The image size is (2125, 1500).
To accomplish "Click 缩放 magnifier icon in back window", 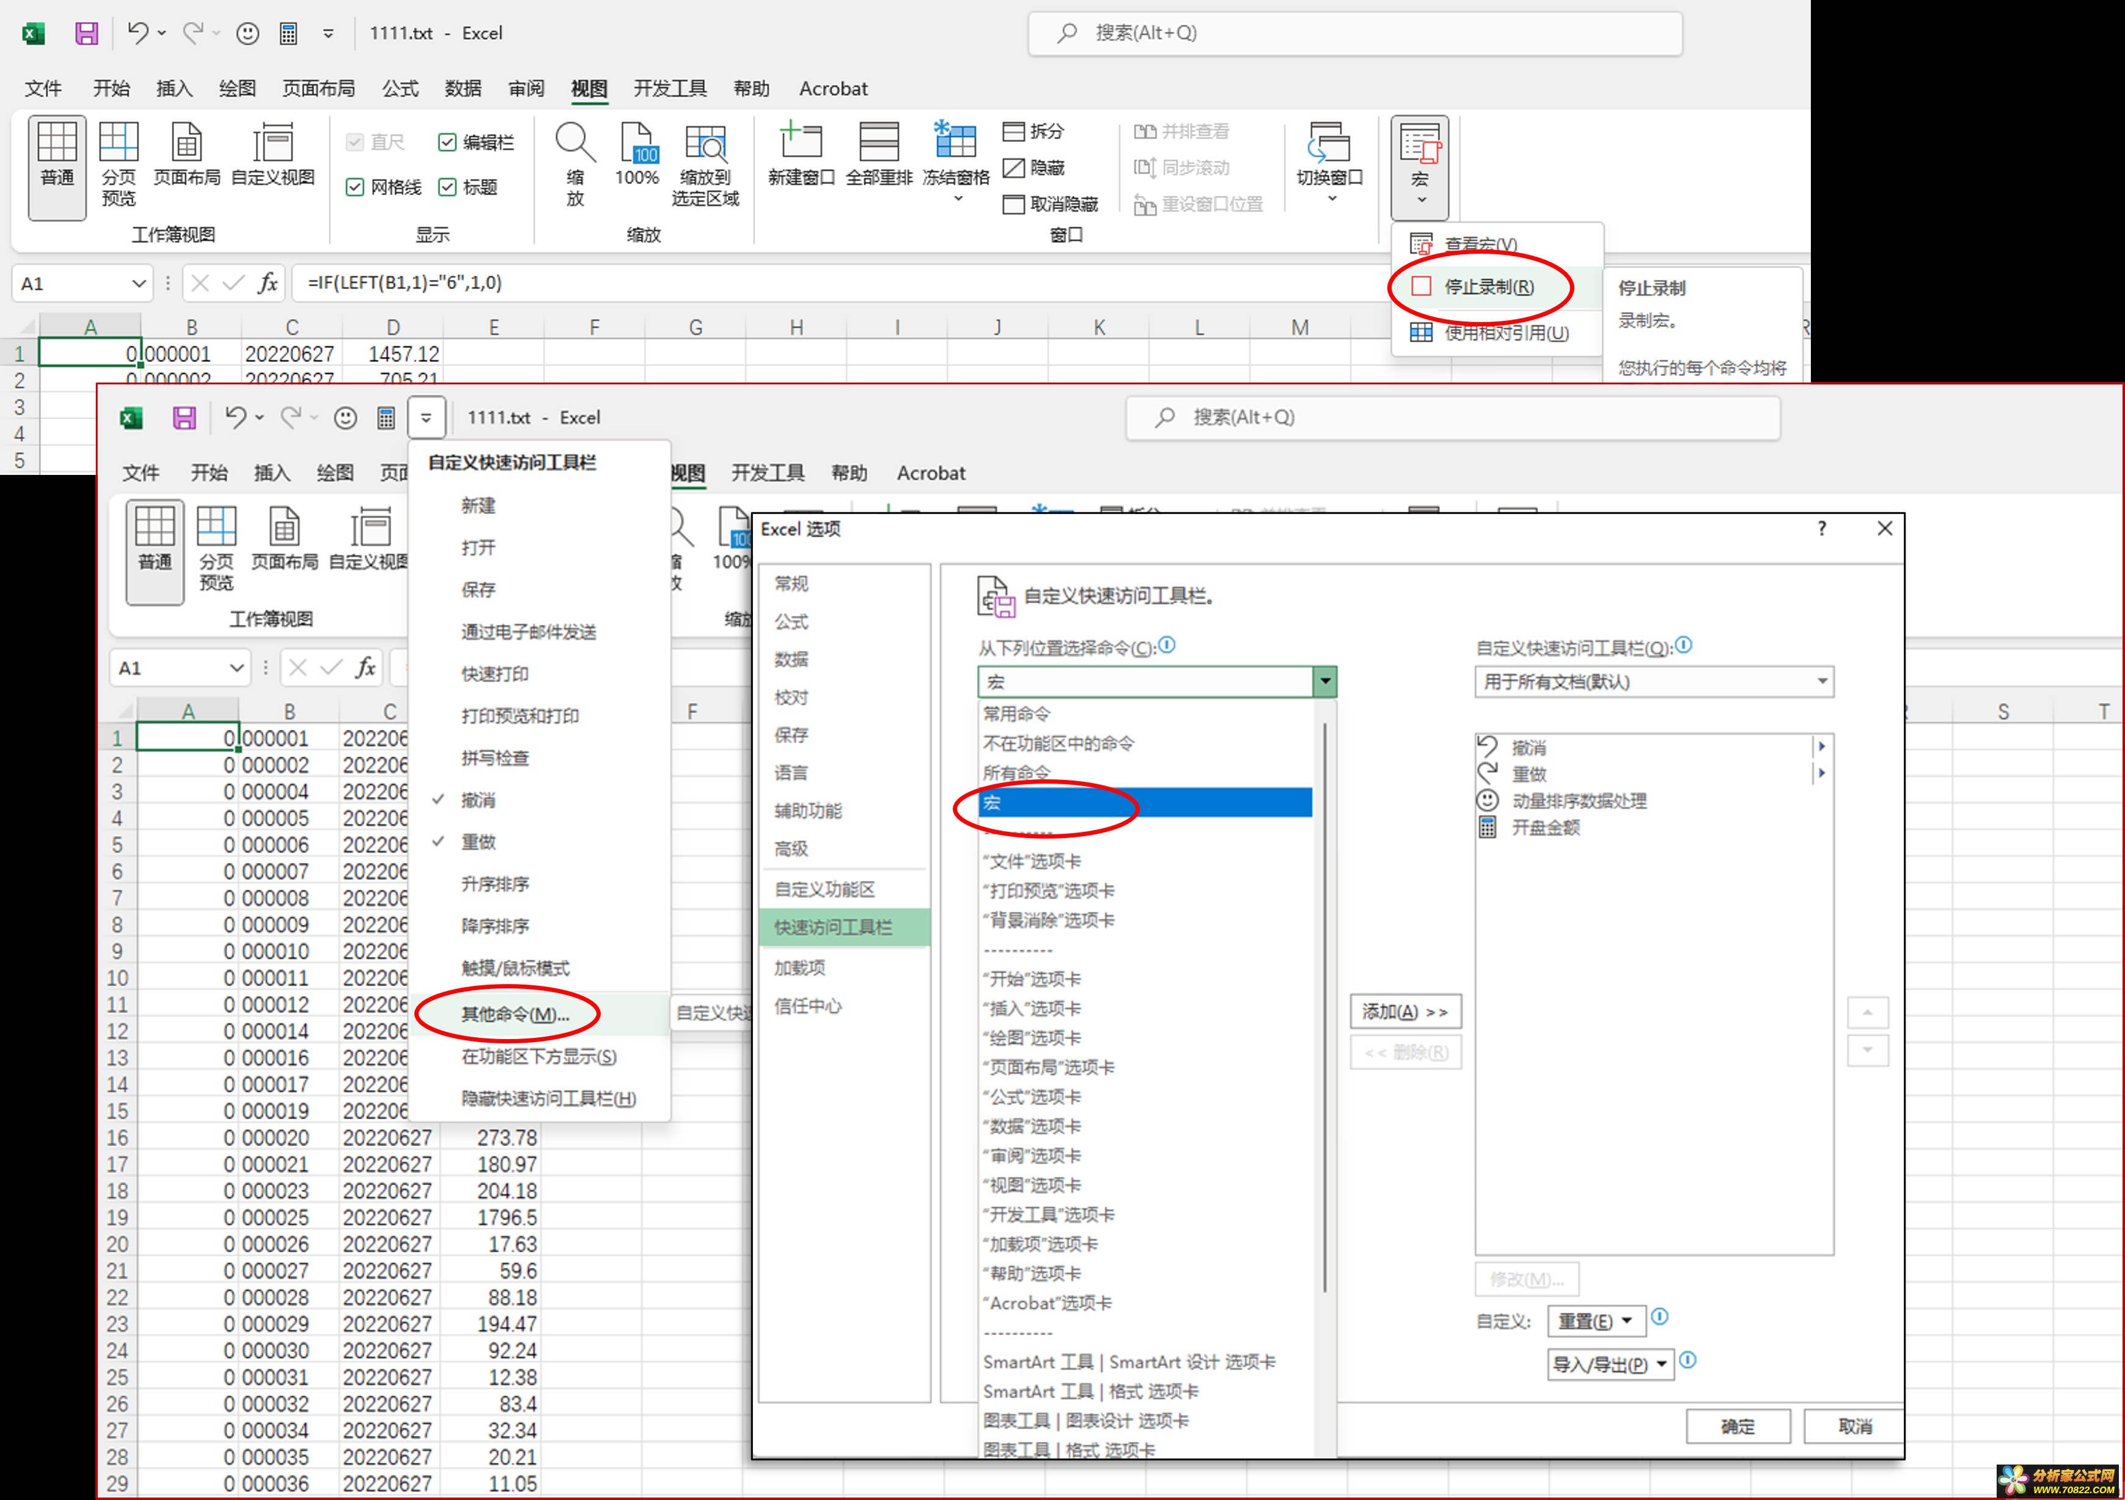I will click(574, 142).
